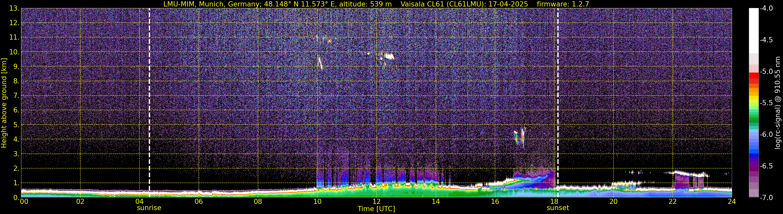Select the "log(rc-signal) @ 910.55 nm" colorbar label

pyautogui.click(x=778, y=103)
